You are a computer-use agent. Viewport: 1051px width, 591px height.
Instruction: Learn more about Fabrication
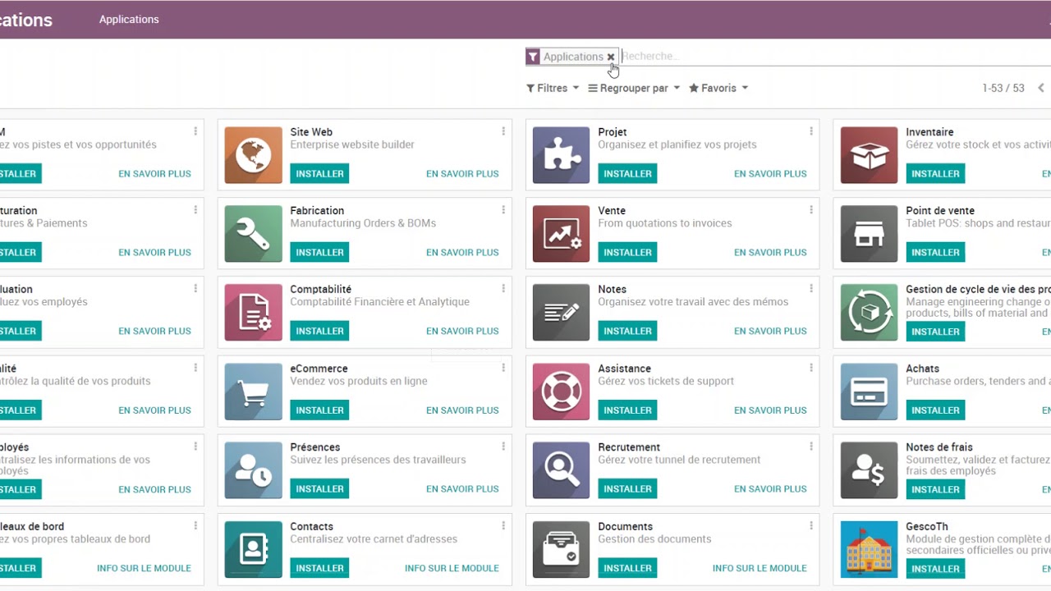click(462, 252)
